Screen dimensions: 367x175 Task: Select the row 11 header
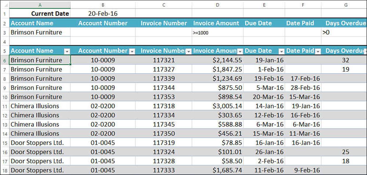click(4, 106)
